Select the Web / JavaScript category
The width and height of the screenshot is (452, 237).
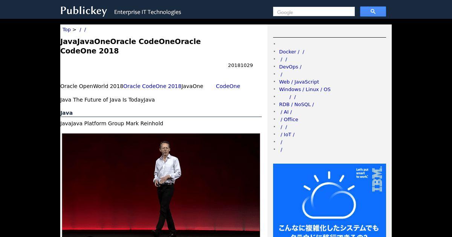pyautogui.click(x=299, y=82)
